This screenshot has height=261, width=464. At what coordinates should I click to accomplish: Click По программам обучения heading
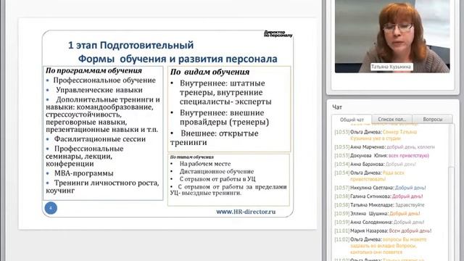pyautogui.click(x=94, y=70)
